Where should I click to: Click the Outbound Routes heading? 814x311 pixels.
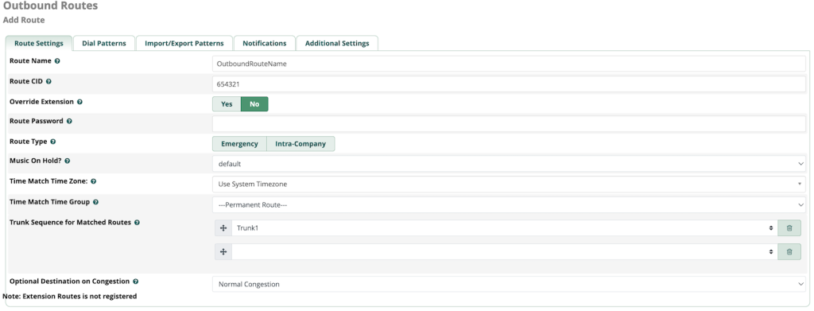(50, 6)
